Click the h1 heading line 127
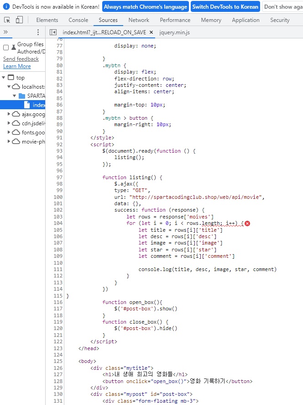Viewport: 303px width, 405px height. pos(145,374)
